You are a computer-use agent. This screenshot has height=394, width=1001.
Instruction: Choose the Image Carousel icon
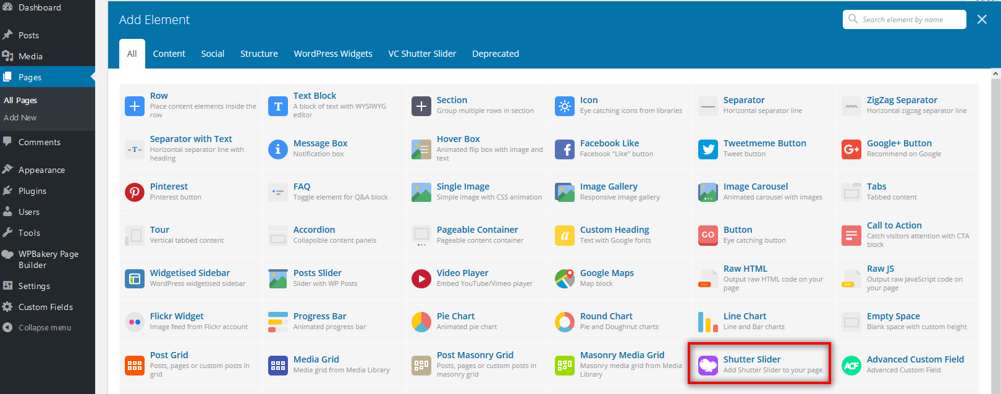pyautogui.click(x=708, y=193)
